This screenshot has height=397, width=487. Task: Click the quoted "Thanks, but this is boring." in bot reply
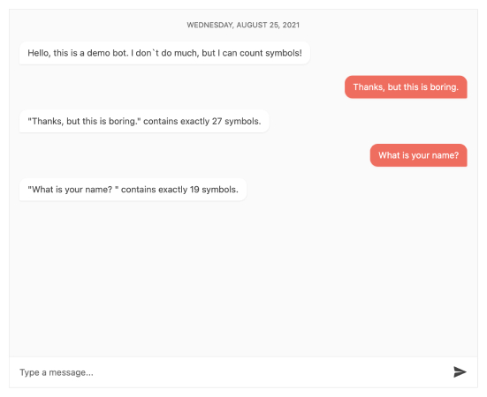coord(84,121)
